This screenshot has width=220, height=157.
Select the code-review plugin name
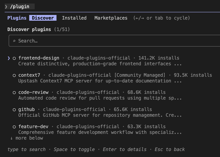coord(33,92)
